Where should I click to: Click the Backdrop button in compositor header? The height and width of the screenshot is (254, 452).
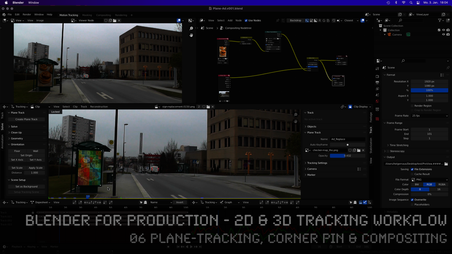[295, 20]
